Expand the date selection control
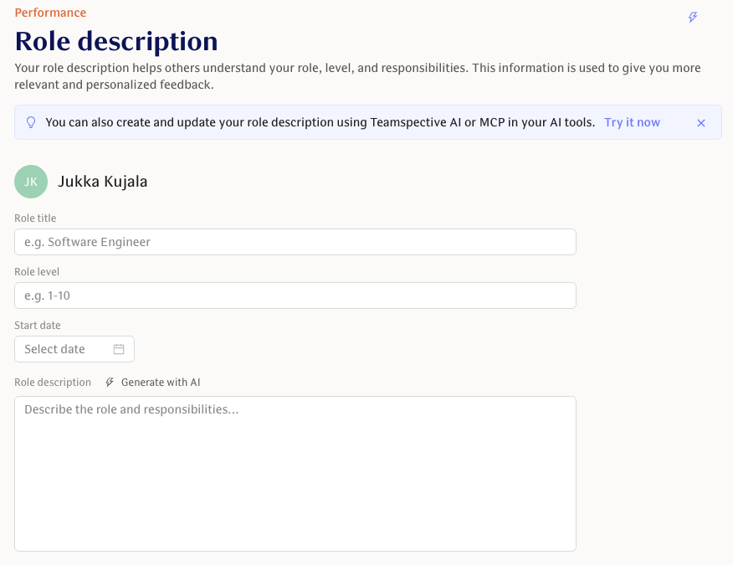Screen dimensions: 733x565 point(74,349)
